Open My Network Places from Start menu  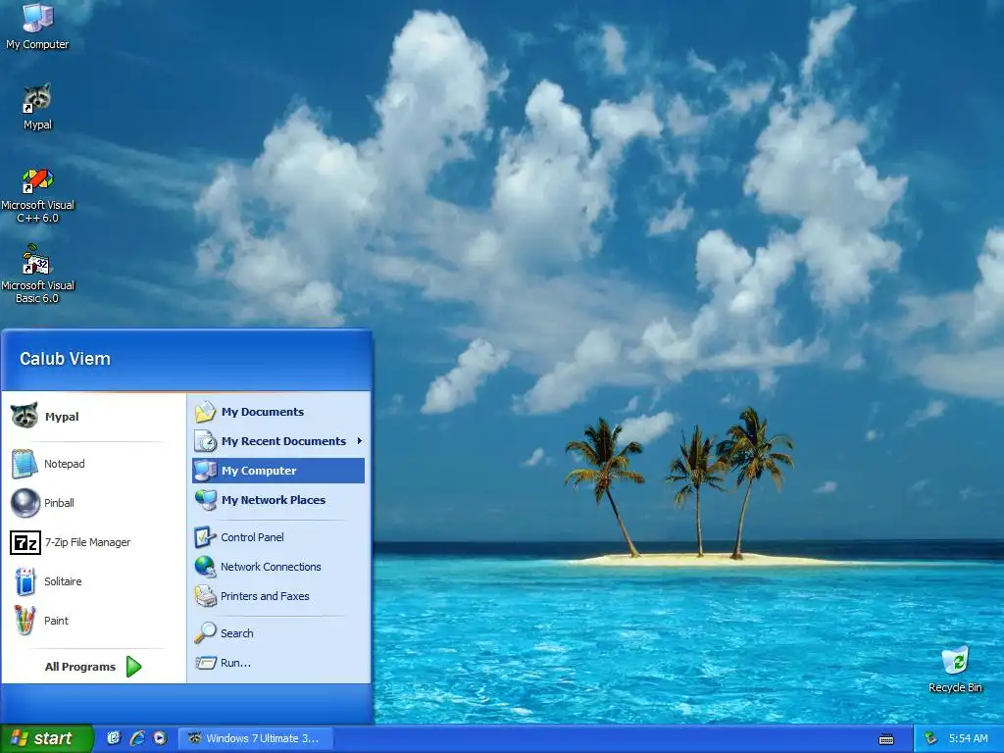point(278,500)
